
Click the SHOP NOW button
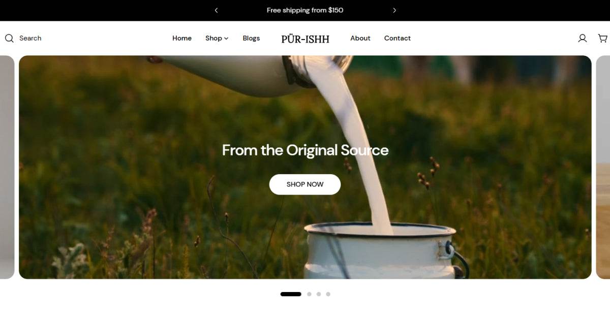pyautogui.click(x=305, y=184)
